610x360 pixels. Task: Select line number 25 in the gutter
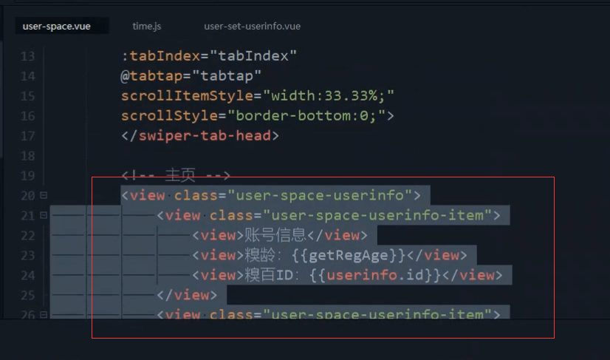coord(27,295)
